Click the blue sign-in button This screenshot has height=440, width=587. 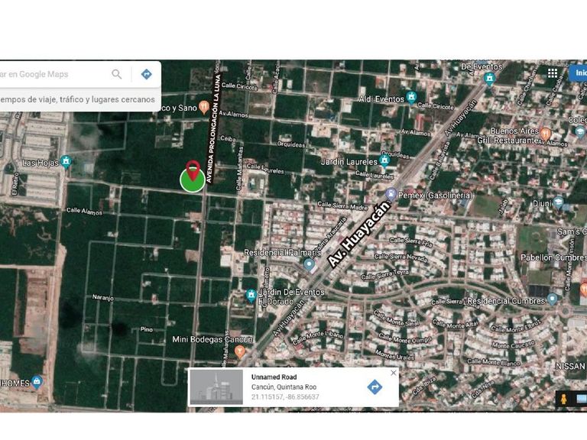[x=579, y=73]
